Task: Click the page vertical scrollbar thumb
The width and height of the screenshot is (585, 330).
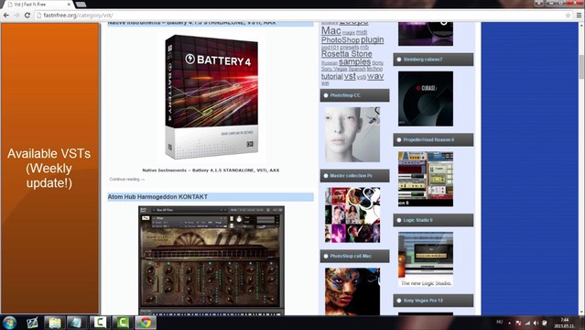Action: tap(581, 67)
